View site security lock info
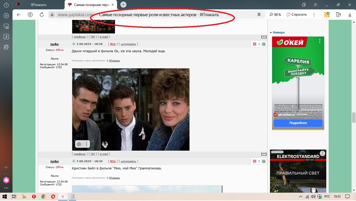 pos(52,15)
